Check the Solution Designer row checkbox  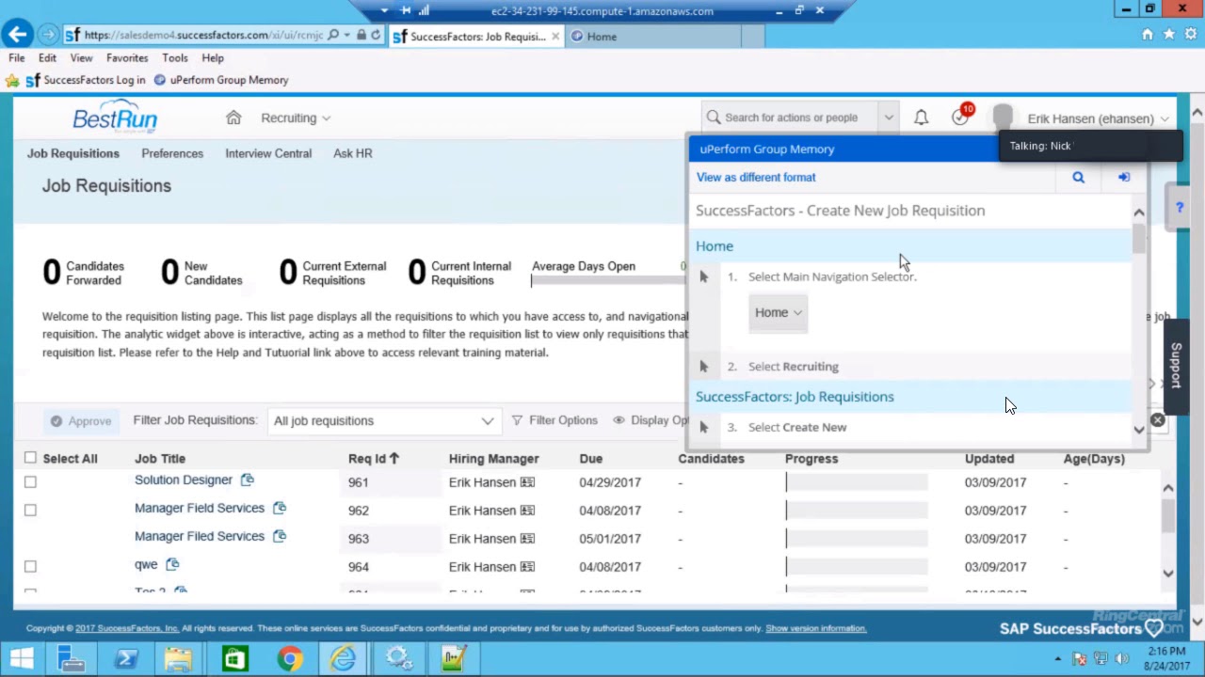point(30,481)
